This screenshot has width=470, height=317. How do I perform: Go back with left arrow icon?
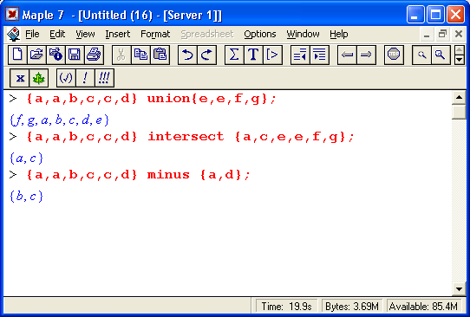pos(347,55)
